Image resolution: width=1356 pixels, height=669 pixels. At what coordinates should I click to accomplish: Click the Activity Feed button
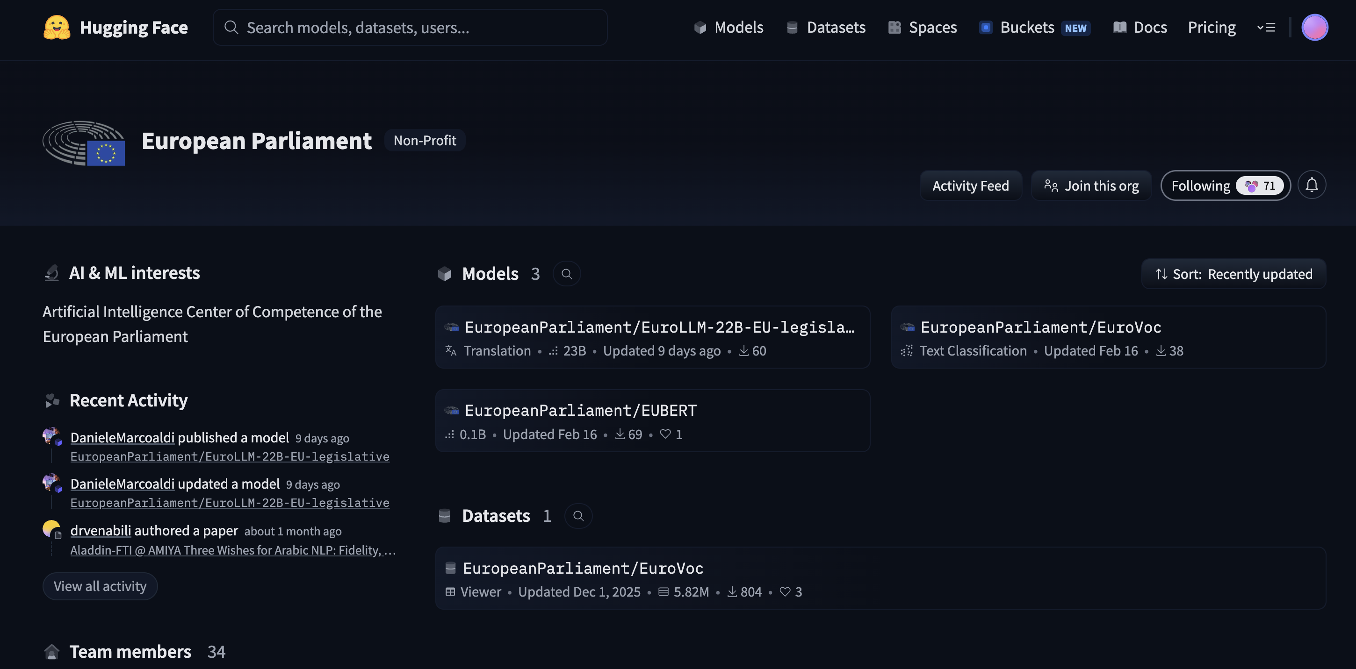pos(971,185)
